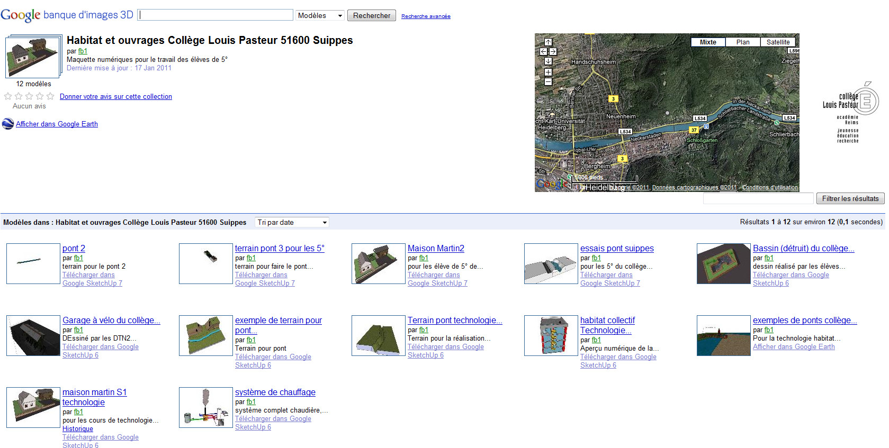
Task: Open the Terrain pont technologie thumbnail
Action: tap(379, 335)
